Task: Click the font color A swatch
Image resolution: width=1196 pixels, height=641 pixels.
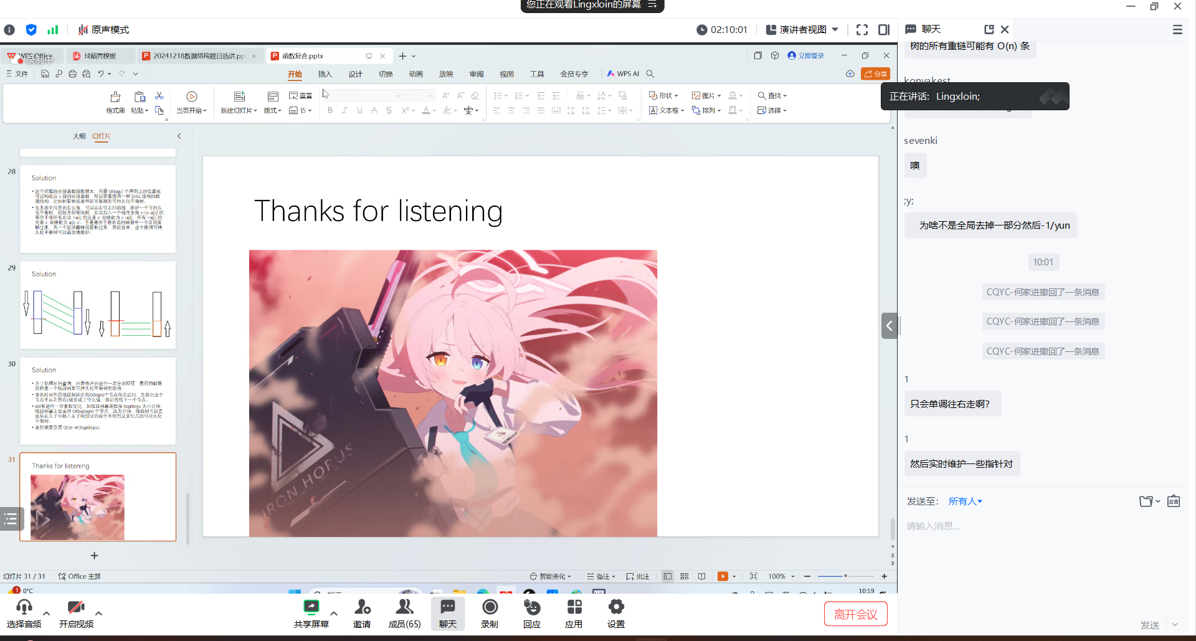Action: [x=426, y=110]
